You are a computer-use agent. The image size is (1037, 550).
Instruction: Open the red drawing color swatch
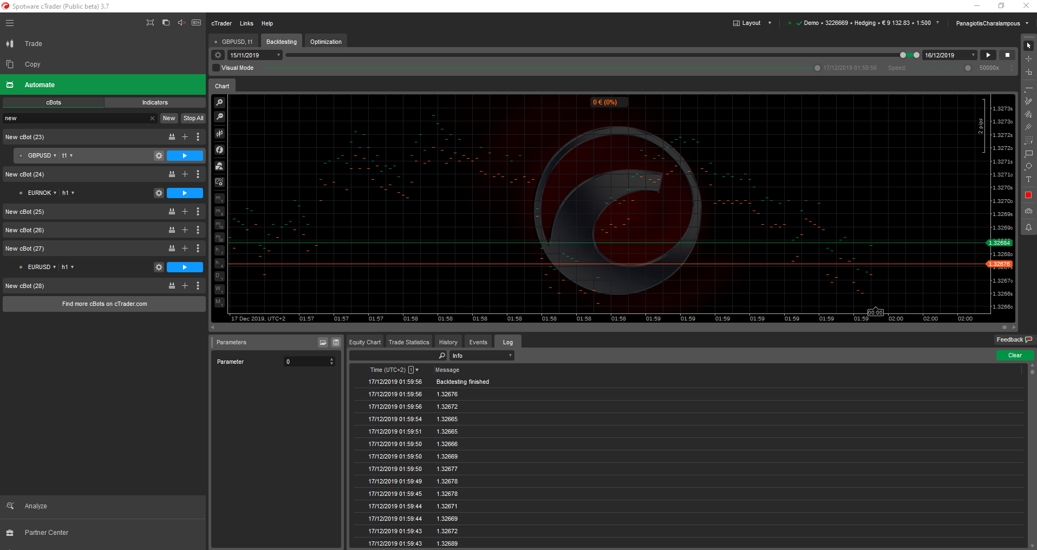coord(1028,195)
